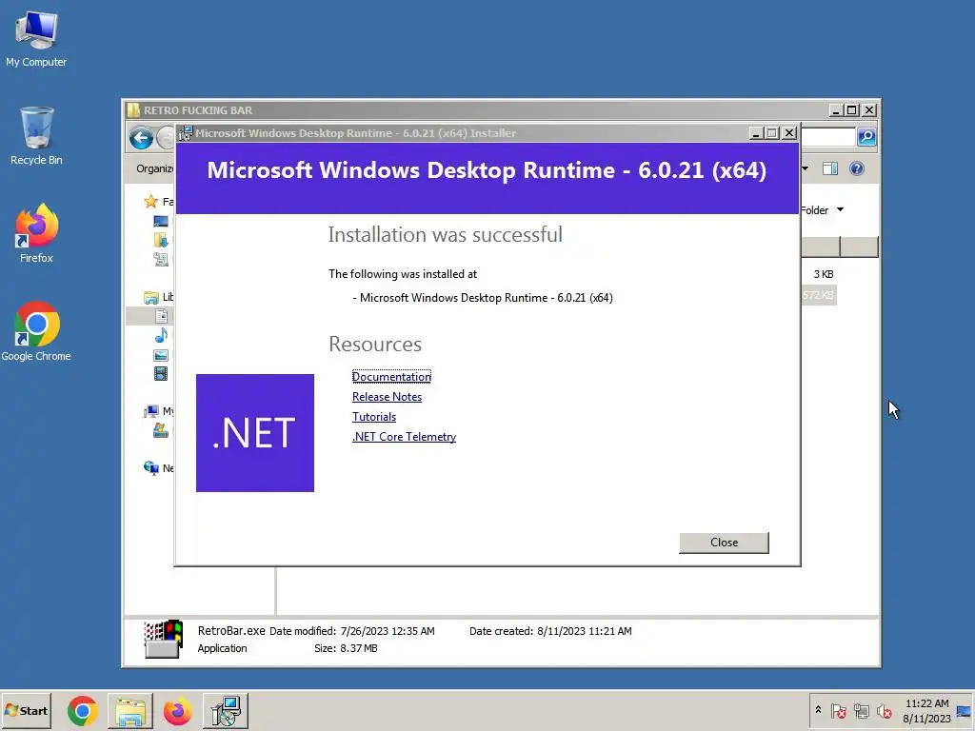
Task: Click the Action Center flag tray icon
Action: click(838, 710)
